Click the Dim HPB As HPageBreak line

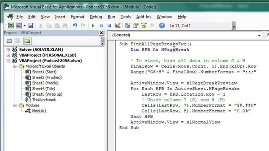pyautogui.click(x=160, y=49)
